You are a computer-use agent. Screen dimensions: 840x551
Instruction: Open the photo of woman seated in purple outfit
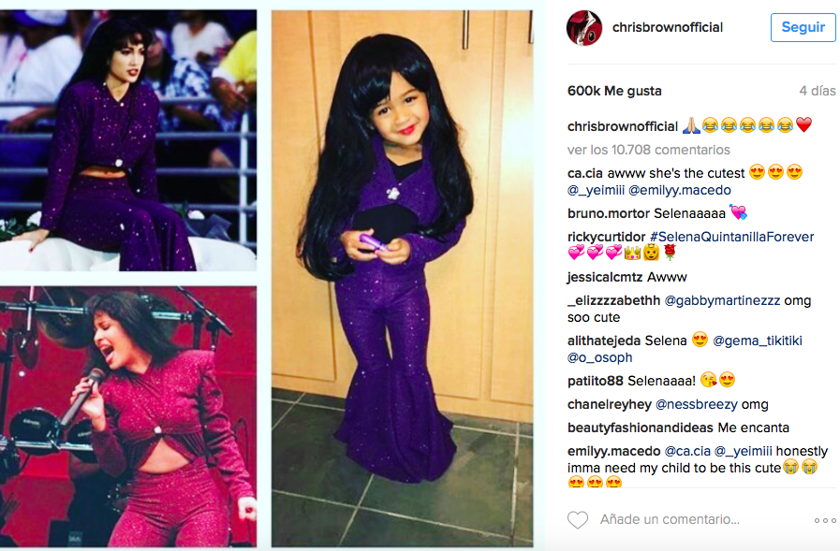[x=128, y=140]
